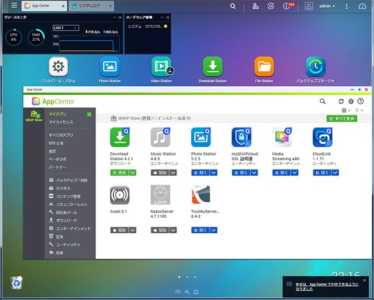374x300 pixels.
Task: Expand Media Streaming add-on dropdown arrow
Action: 295,172
